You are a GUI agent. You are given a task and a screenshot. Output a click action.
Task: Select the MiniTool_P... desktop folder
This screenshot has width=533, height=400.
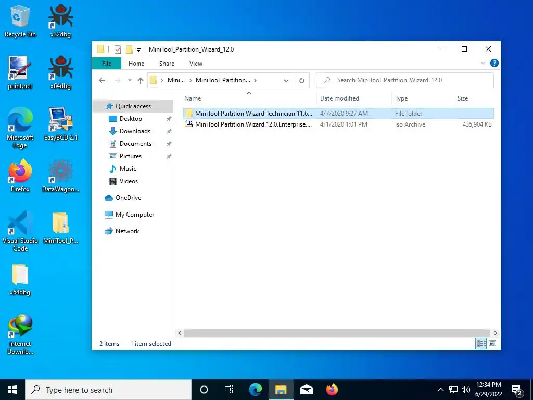pyautogui.click(x=60, y=228)
